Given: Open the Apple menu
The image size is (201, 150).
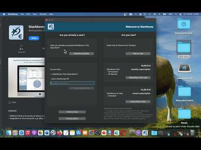Looking at the screenshot, I should click(x=4, y=14).
